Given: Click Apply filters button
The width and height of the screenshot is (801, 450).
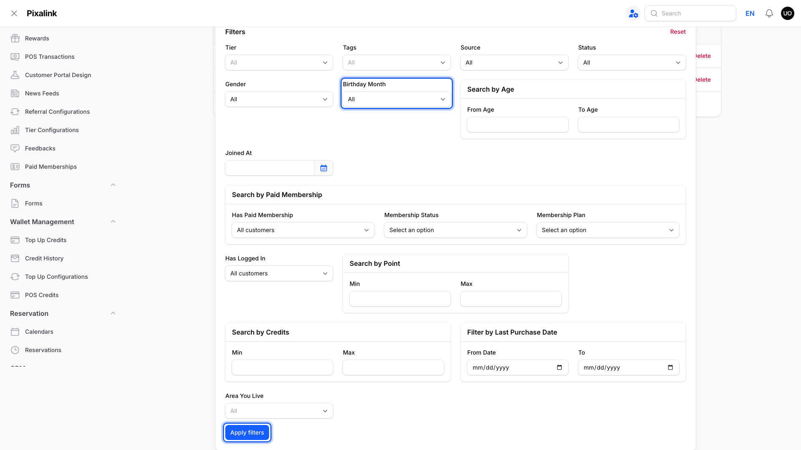Looking at the screenshot, I should point(247,432).
